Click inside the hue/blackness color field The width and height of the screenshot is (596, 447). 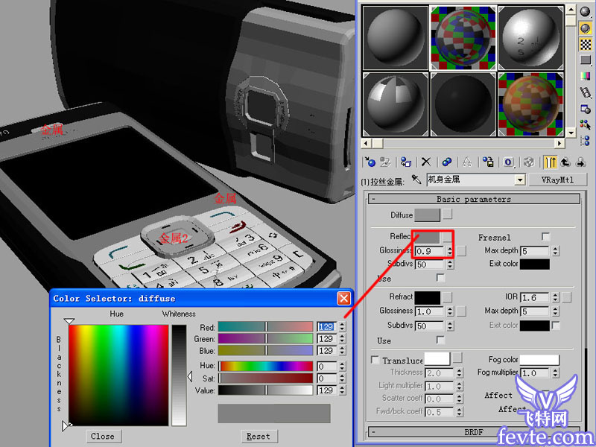(x=118, y=375)
